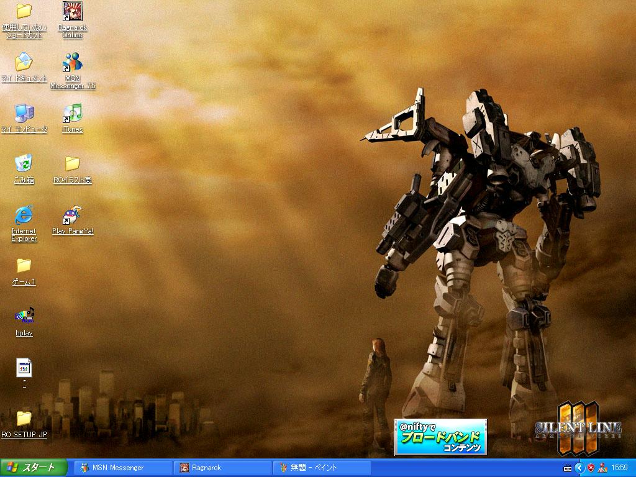
Task: Select the file icon below bplay
Action: point(24,368)
